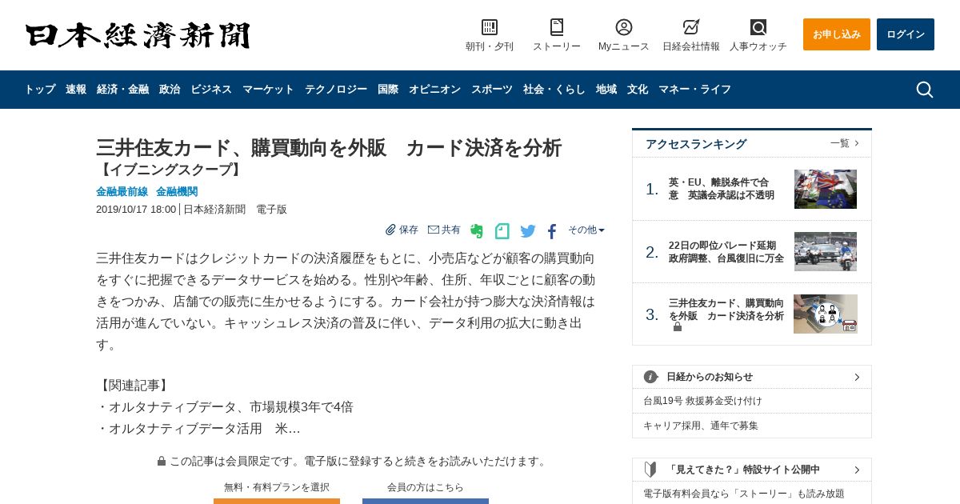Select 速報 menu item
Image resolution: width=960 pixels, height=504 pixels.
[76, 90]
